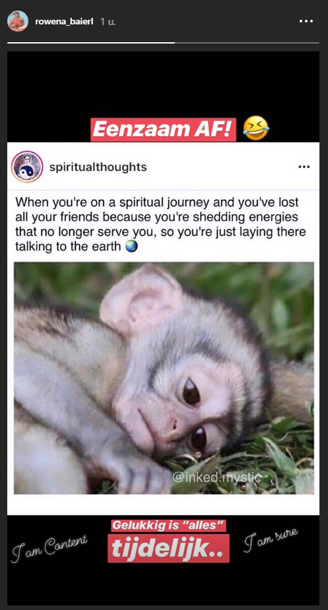This screenshot has height=610, width=328.
Task: Click the Gelukkig is "alles" label
Action: pyautogui.click(x=169, y=526)
